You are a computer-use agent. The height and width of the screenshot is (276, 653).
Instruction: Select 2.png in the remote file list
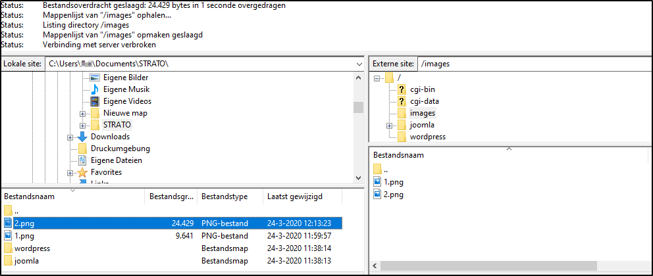(x=393, y=195)
